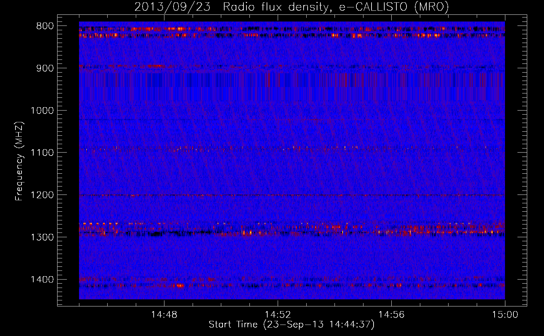This screenshot has height=336, width=544.
Task: Click the 1100 frequency tick label
Action: coord(42,153)
